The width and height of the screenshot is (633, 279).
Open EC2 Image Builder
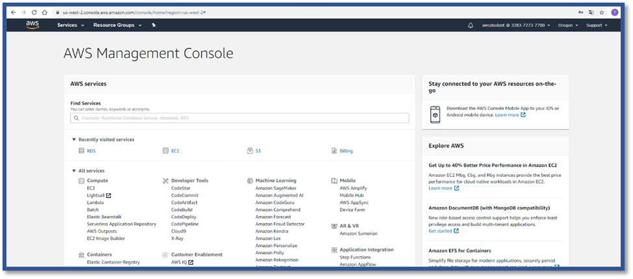pyautogui.click(x=106, y=239)
